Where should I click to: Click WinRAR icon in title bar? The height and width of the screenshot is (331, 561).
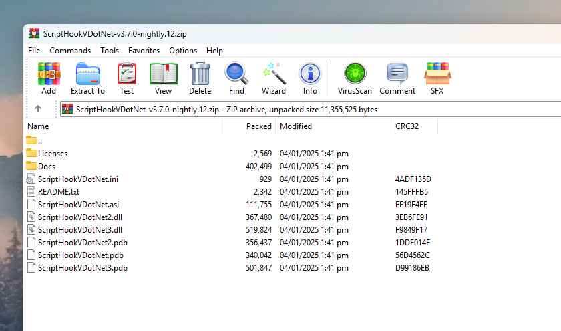point(34,33)
